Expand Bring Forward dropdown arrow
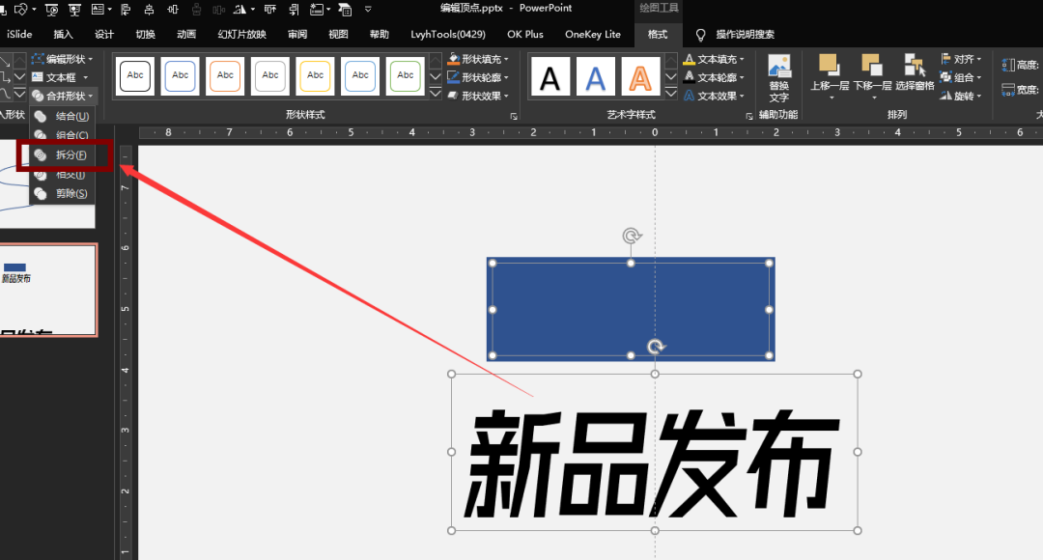The image size is (1043, 560). coord(831,98)
